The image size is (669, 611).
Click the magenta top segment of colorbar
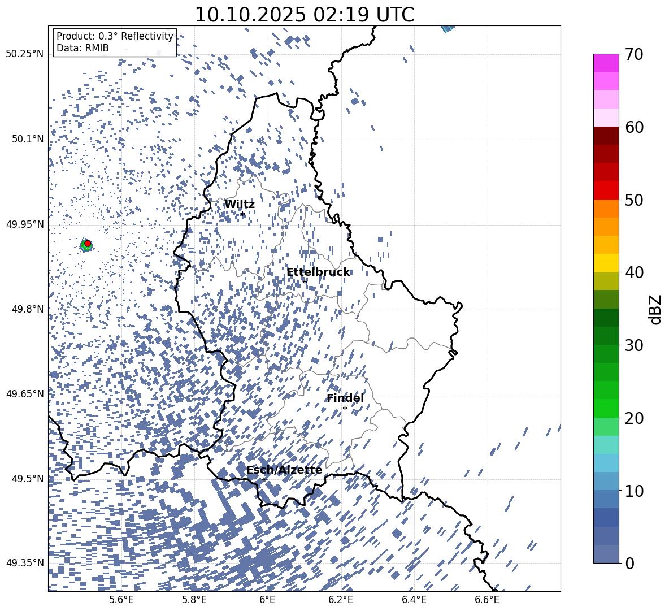point(606,63)
